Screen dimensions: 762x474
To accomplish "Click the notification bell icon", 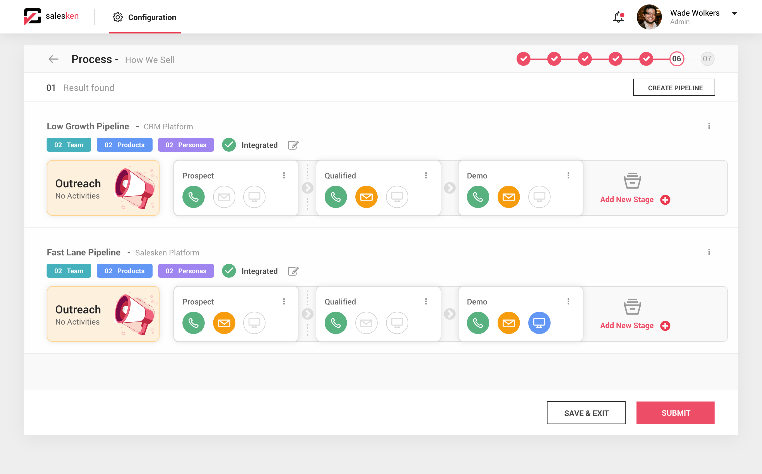I will click(618, 17).
